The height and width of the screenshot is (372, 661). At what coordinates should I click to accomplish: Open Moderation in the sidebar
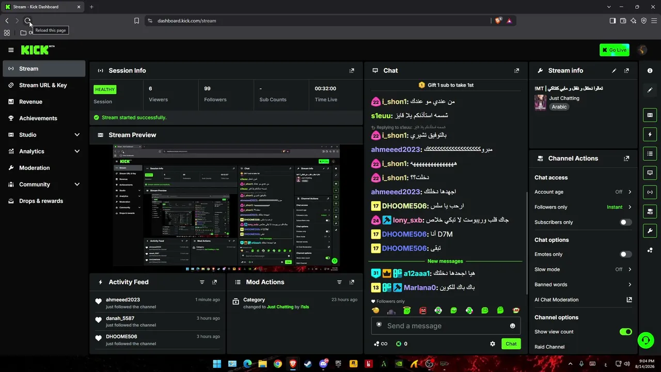click(x=44, y=168)
